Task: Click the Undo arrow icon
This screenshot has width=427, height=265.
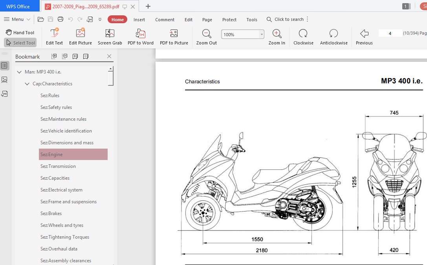Action: point(71,19)
